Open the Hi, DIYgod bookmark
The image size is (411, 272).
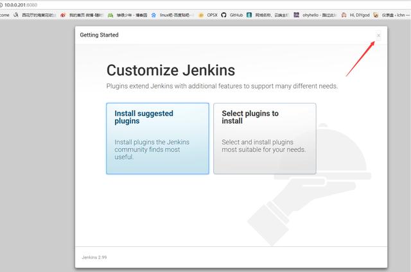click(x=355, y=15)
